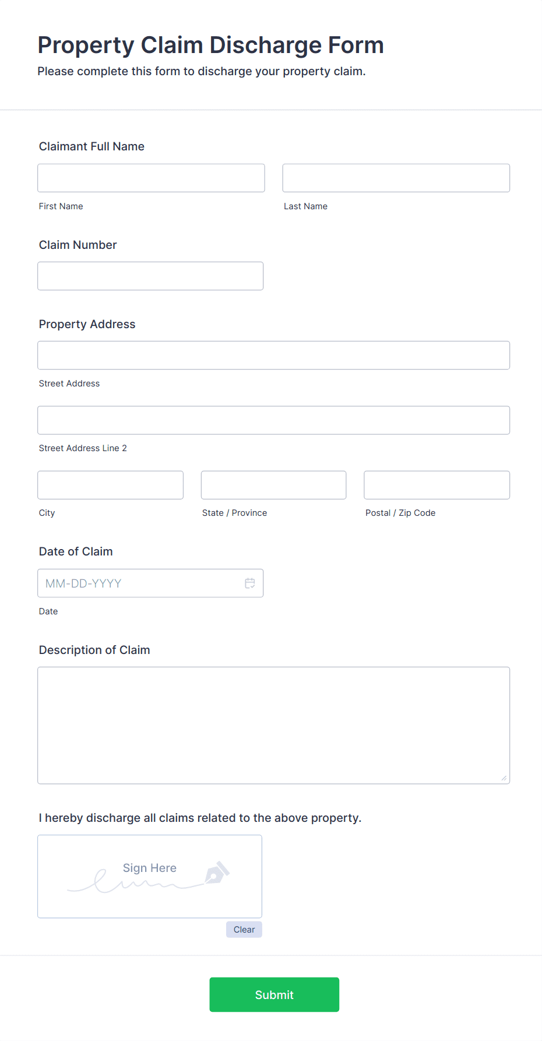Select the Street Address Line 2 field
This screenshot has width=542, height=1041.
tap(273, 420)
